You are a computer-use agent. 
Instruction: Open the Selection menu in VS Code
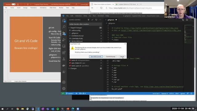point(78,16)
